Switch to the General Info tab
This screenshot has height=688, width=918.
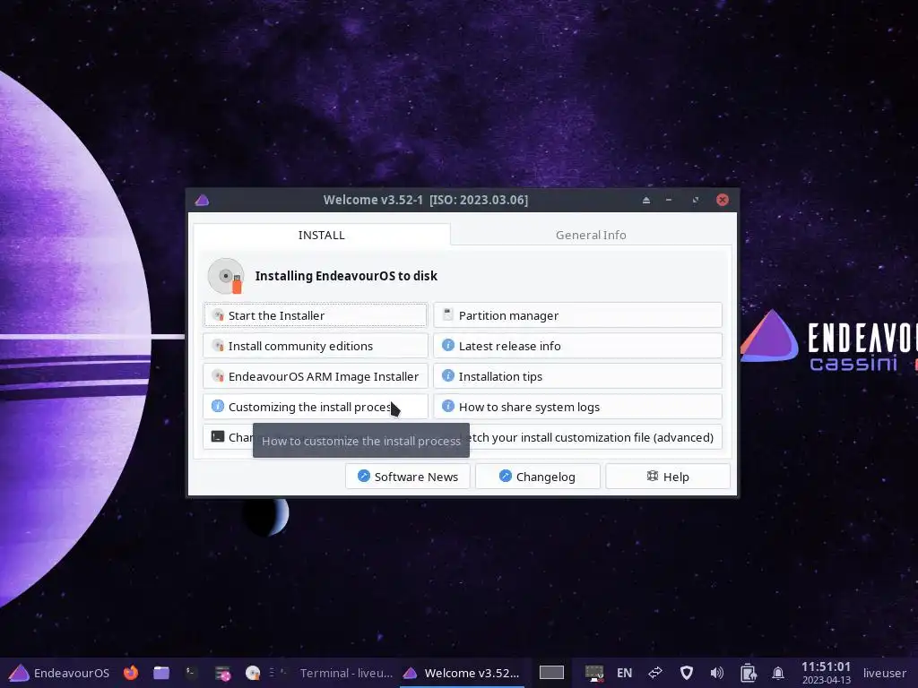pos(591,235)
